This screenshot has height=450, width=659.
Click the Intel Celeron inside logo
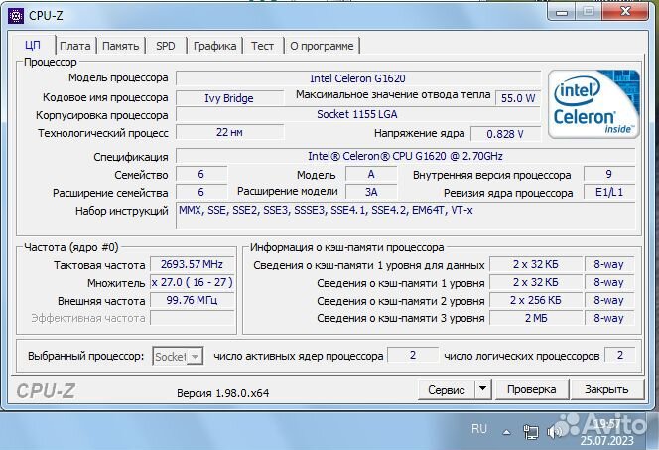coord(593,102)
